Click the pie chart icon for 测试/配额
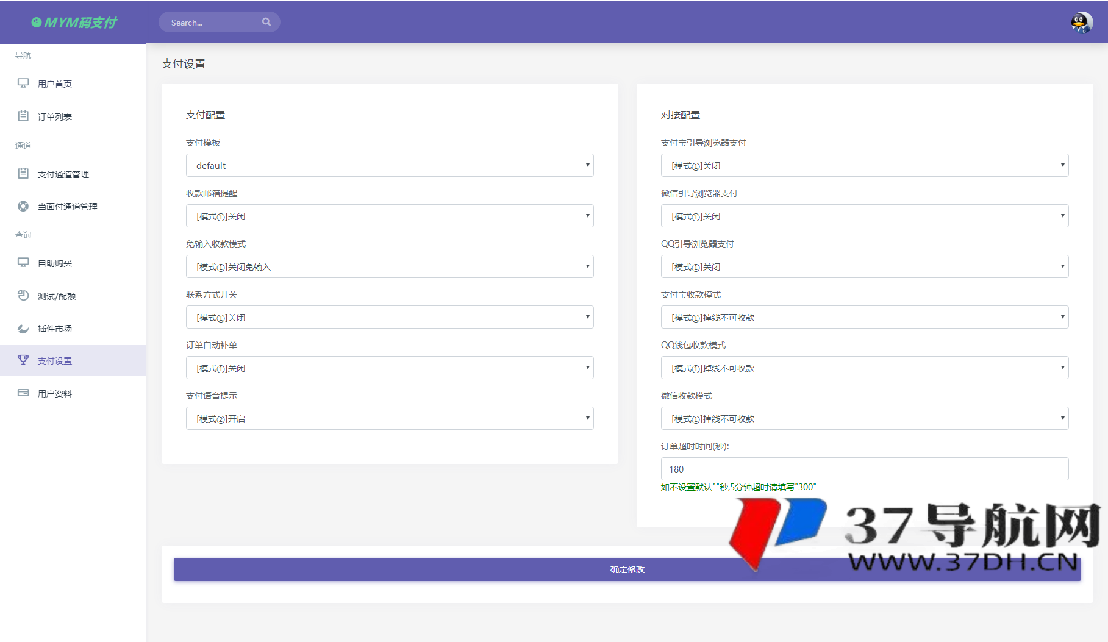Image resolution: width=1108 pixels, height=642 pixels. pos(23,296)
